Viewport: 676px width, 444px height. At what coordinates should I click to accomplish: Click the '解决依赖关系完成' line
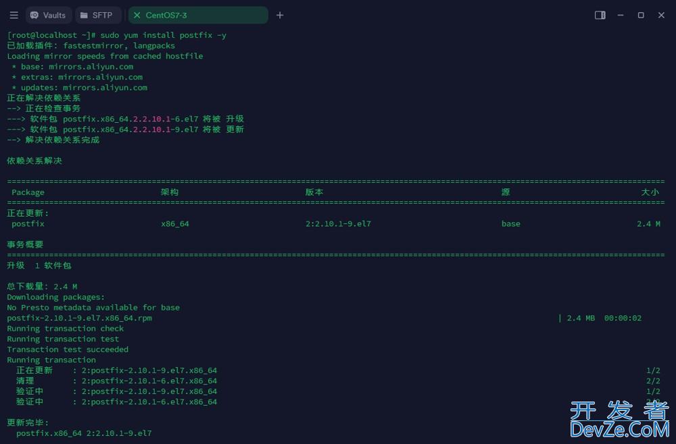coord(53,140)
